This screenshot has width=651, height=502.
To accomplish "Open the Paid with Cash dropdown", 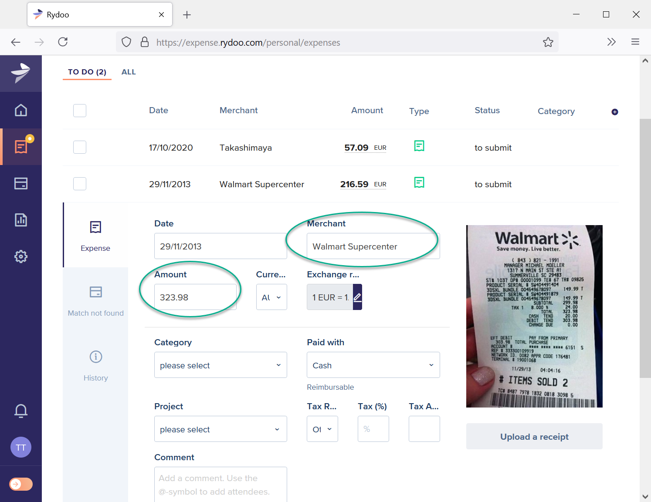I will pyautogui.click(x=373, y=365).
